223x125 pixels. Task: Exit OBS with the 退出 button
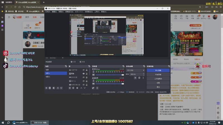point(158,87)
